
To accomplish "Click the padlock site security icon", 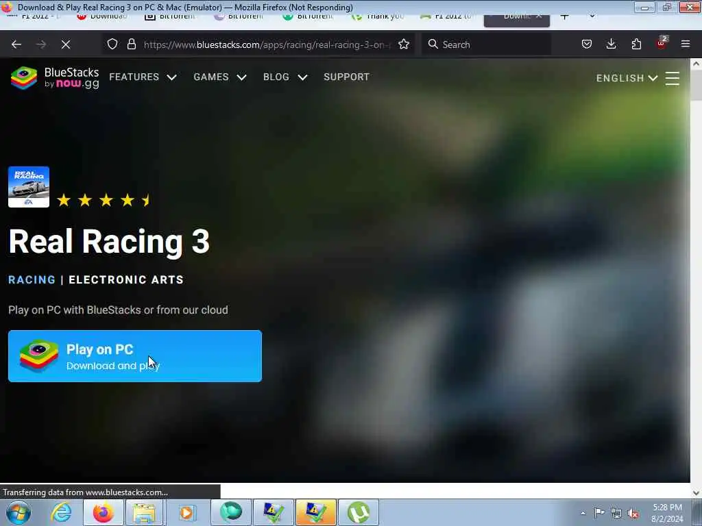I will pyautogui.click(x=131, y=44).
